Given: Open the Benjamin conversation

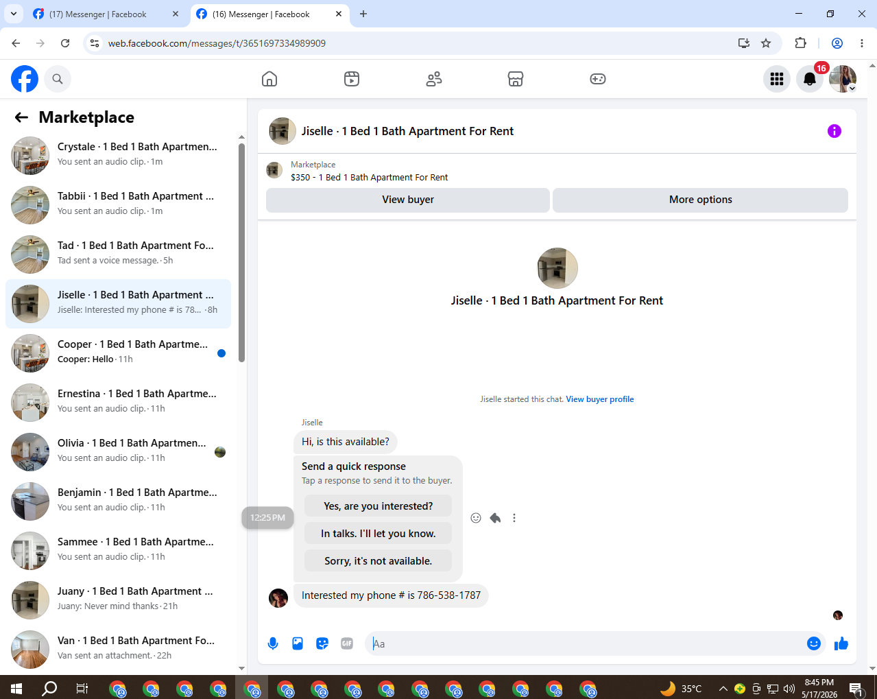Looking at the screenshot, I should coord(119,501).
